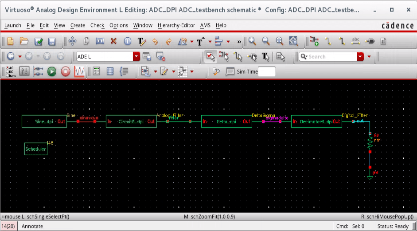The width and height of the screenshot is (417, 231).
Task: Click the Scheduler block in schematic
Action: (35, 149)
